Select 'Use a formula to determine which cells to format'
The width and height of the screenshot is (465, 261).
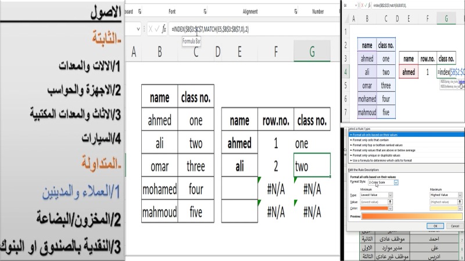point(405,161)
